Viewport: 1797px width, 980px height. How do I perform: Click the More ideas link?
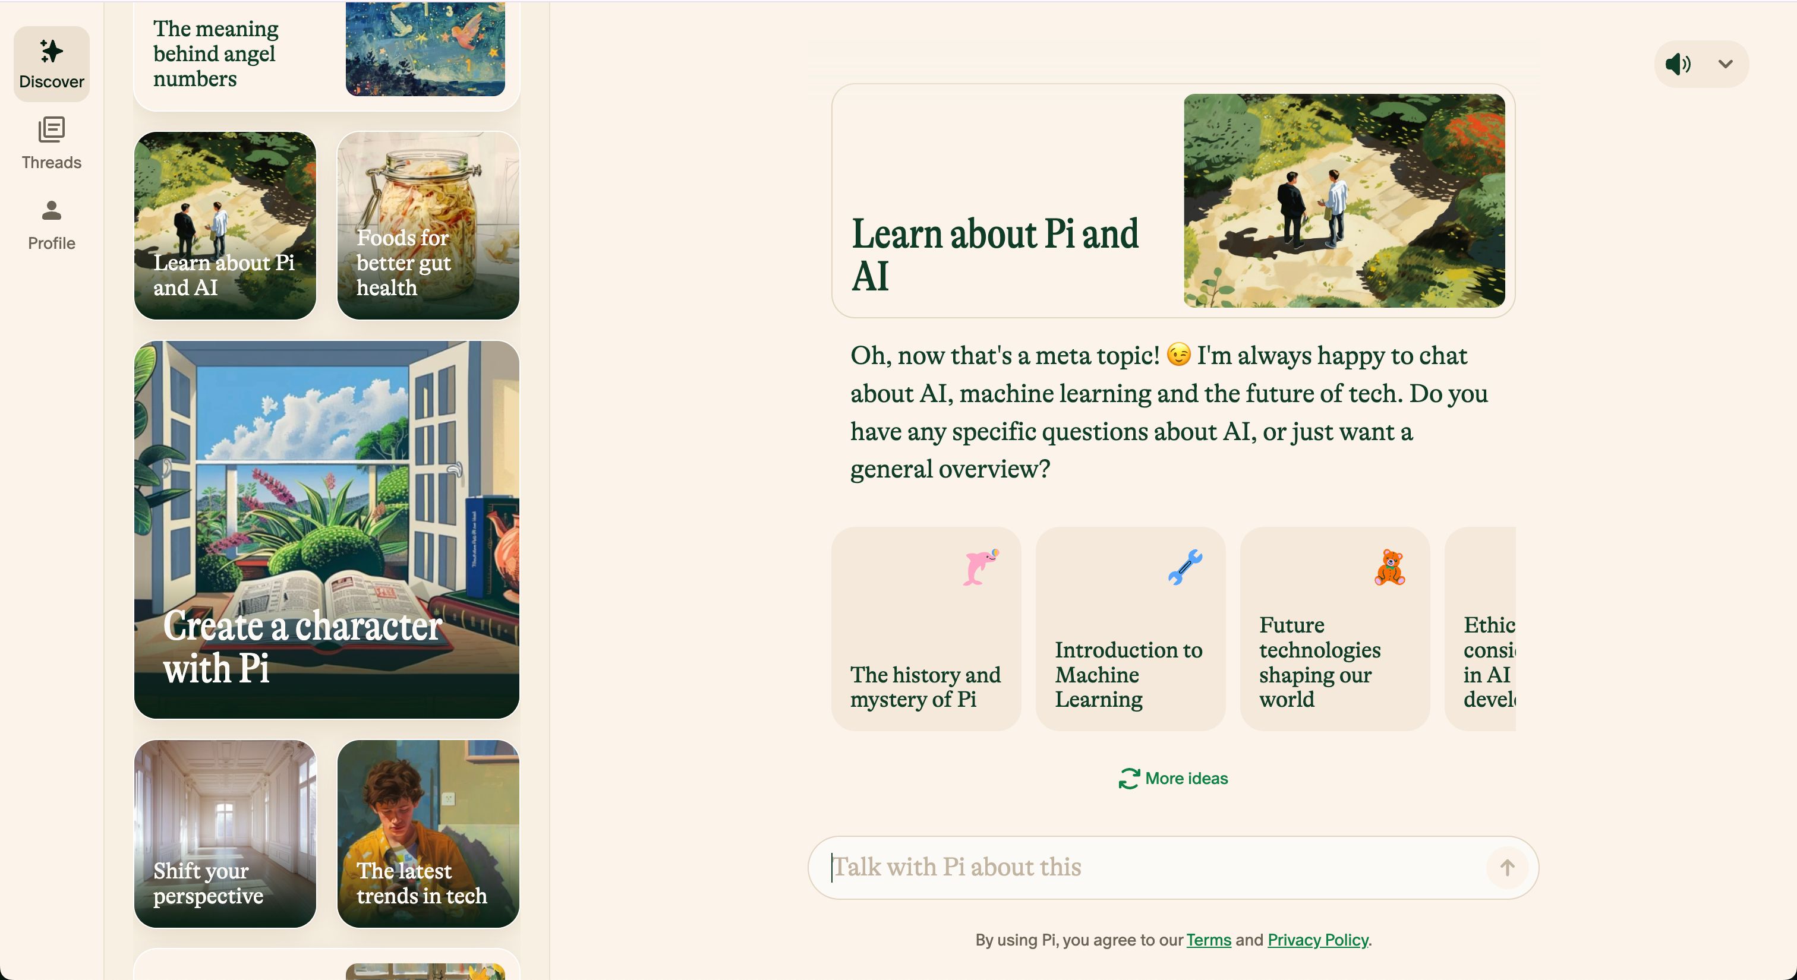point(1174,779)
